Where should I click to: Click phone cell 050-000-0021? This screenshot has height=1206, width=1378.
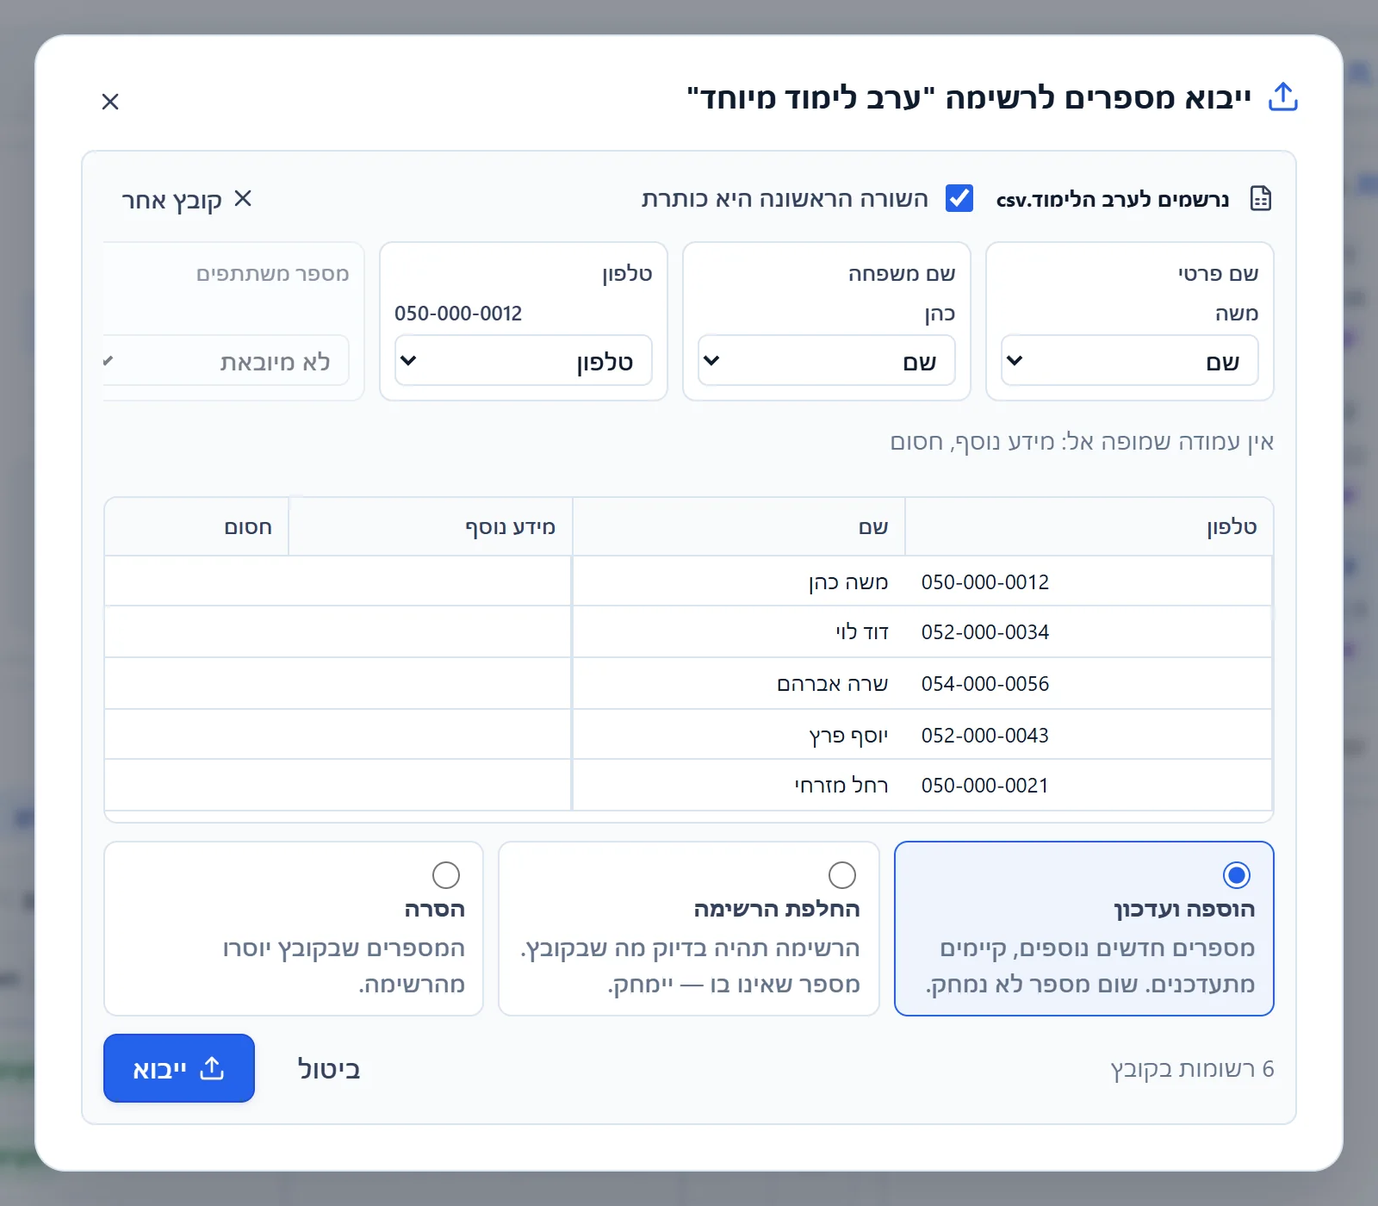click(x=985, y=786)
